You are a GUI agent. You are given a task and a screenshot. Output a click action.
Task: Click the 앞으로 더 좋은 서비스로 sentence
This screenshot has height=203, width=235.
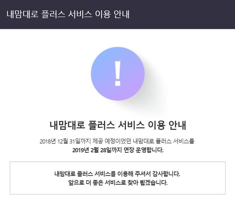pyautogui.click(x=118, y=183)
